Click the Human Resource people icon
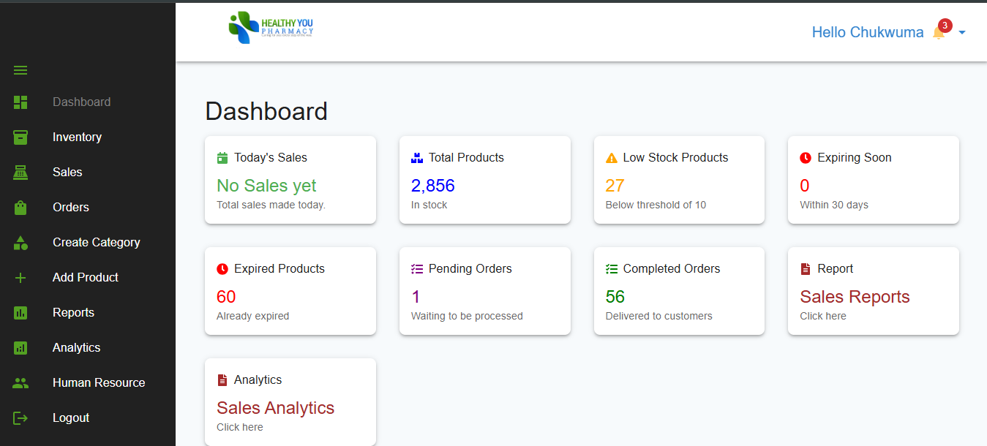The height and width of the screenshot is (446, 987). [20, 383]
